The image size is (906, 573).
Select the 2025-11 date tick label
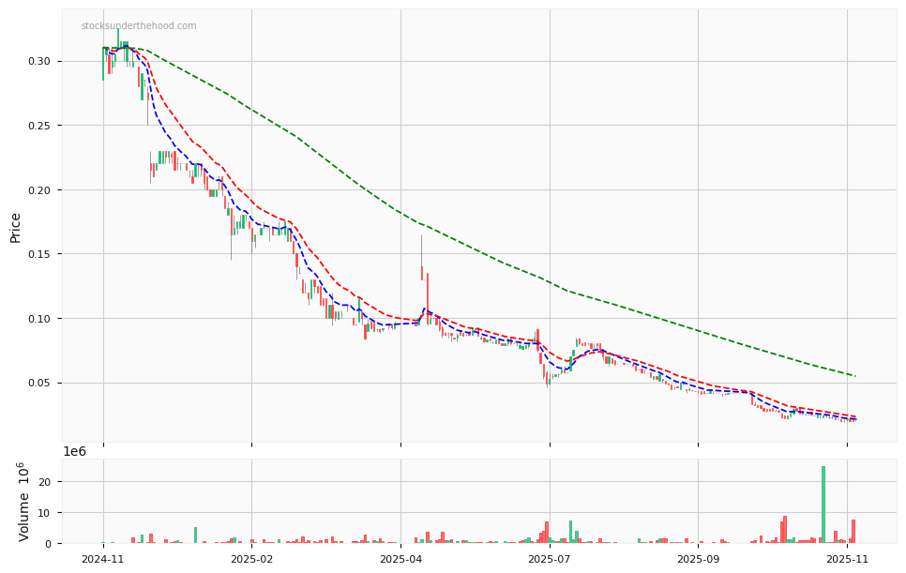tap(846, 558)
